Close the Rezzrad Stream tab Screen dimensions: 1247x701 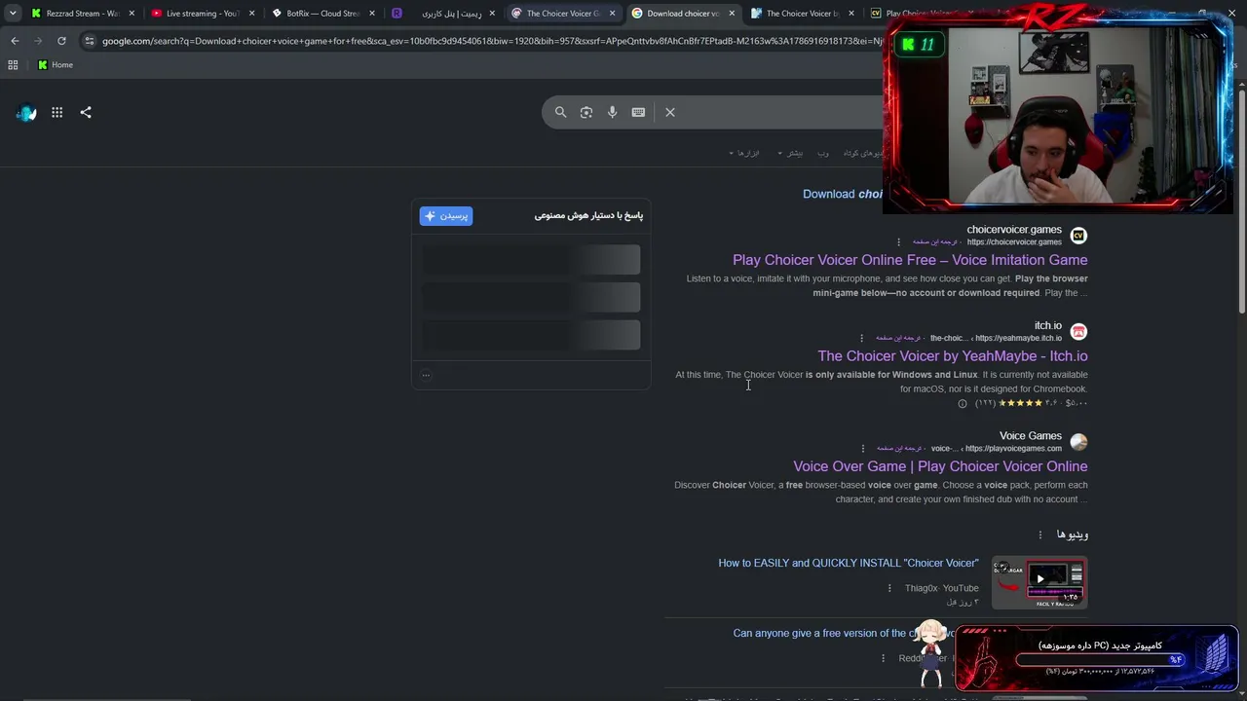[x=132, y=14]
